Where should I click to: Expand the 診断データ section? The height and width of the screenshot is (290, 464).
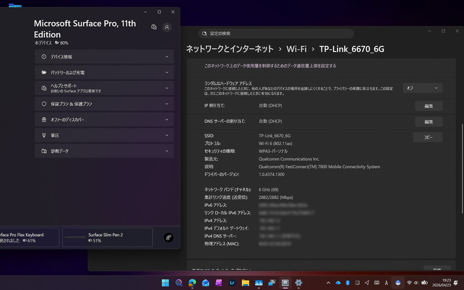pos(104,151)
